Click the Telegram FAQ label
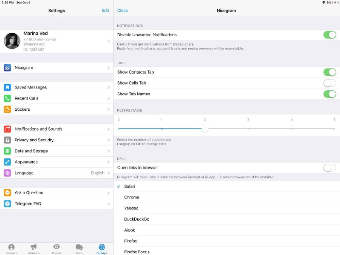Screen dimensions: 340x255 [x=28, y=204]
